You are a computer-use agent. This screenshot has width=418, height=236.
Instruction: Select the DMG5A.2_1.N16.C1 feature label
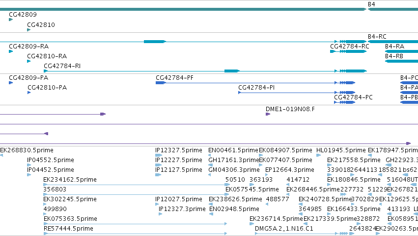(x=284, y=229)
